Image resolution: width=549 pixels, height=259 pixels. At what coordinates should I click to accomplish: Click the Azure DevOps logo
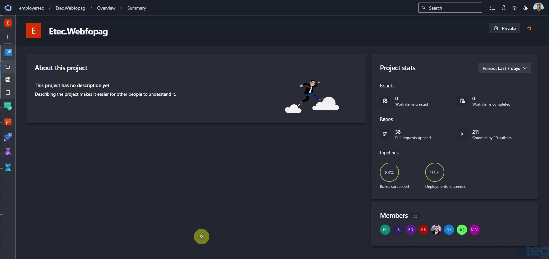coord(8,8)
